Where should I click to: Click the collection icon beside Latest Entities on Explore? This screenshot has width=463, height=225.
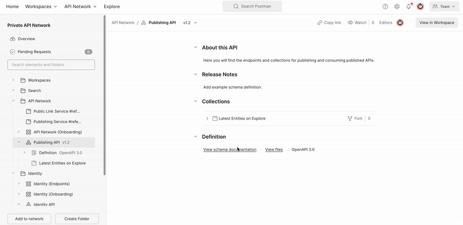[215, 119]
